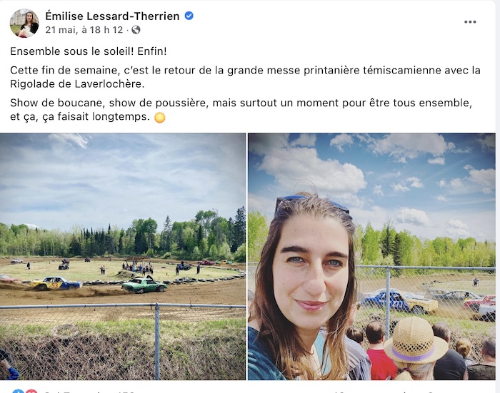Click the line 'Ensemble sous le soleil! Enfin!'
Viewport: 500px width, 393px height.
point(89,51)
